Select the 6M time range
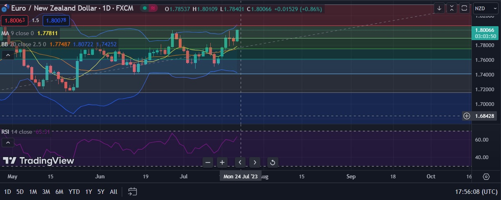The width and height of the screenshot is (501, 200). point(59,191)
